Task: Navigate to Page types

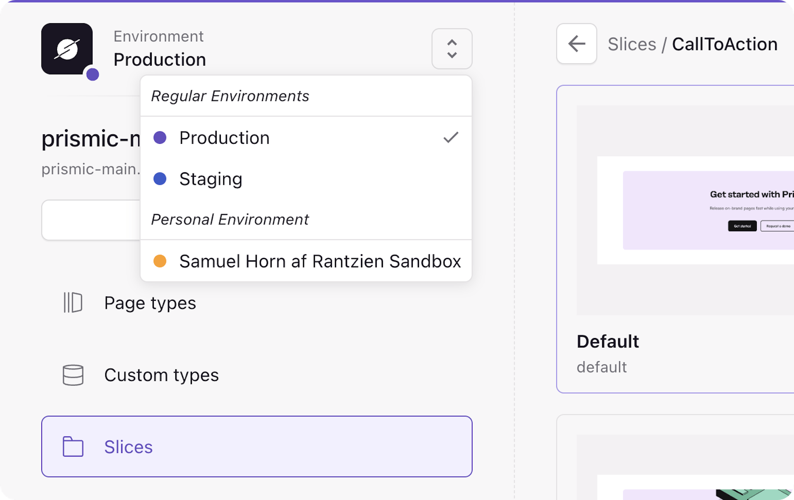Action: [150, 303]
